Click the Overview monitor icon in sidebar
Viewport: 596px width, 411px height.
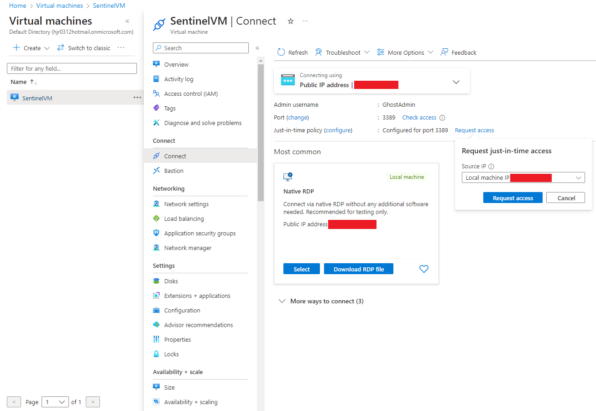(156, 64)
